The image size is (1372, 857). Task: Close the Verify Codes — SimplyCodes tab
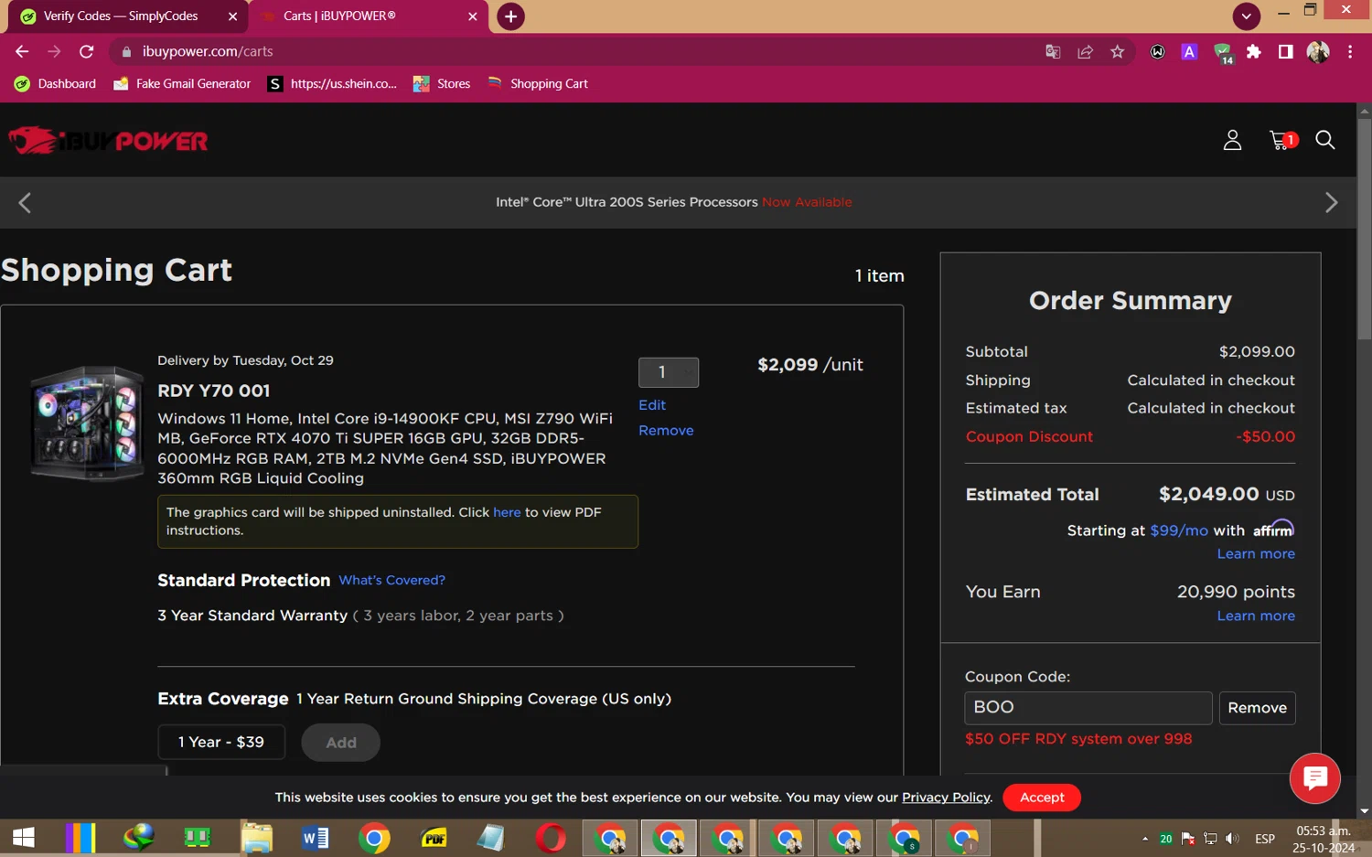pos(232,16)
